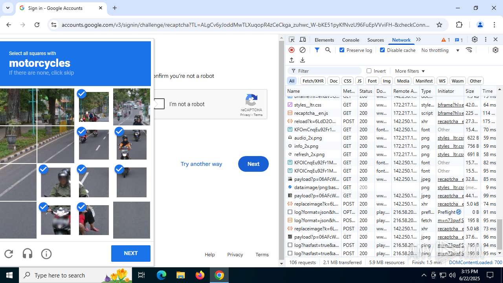Screen dimensions: 503x283
Task: Launch Firefox from taskbar
Action: tap(200, 275)
